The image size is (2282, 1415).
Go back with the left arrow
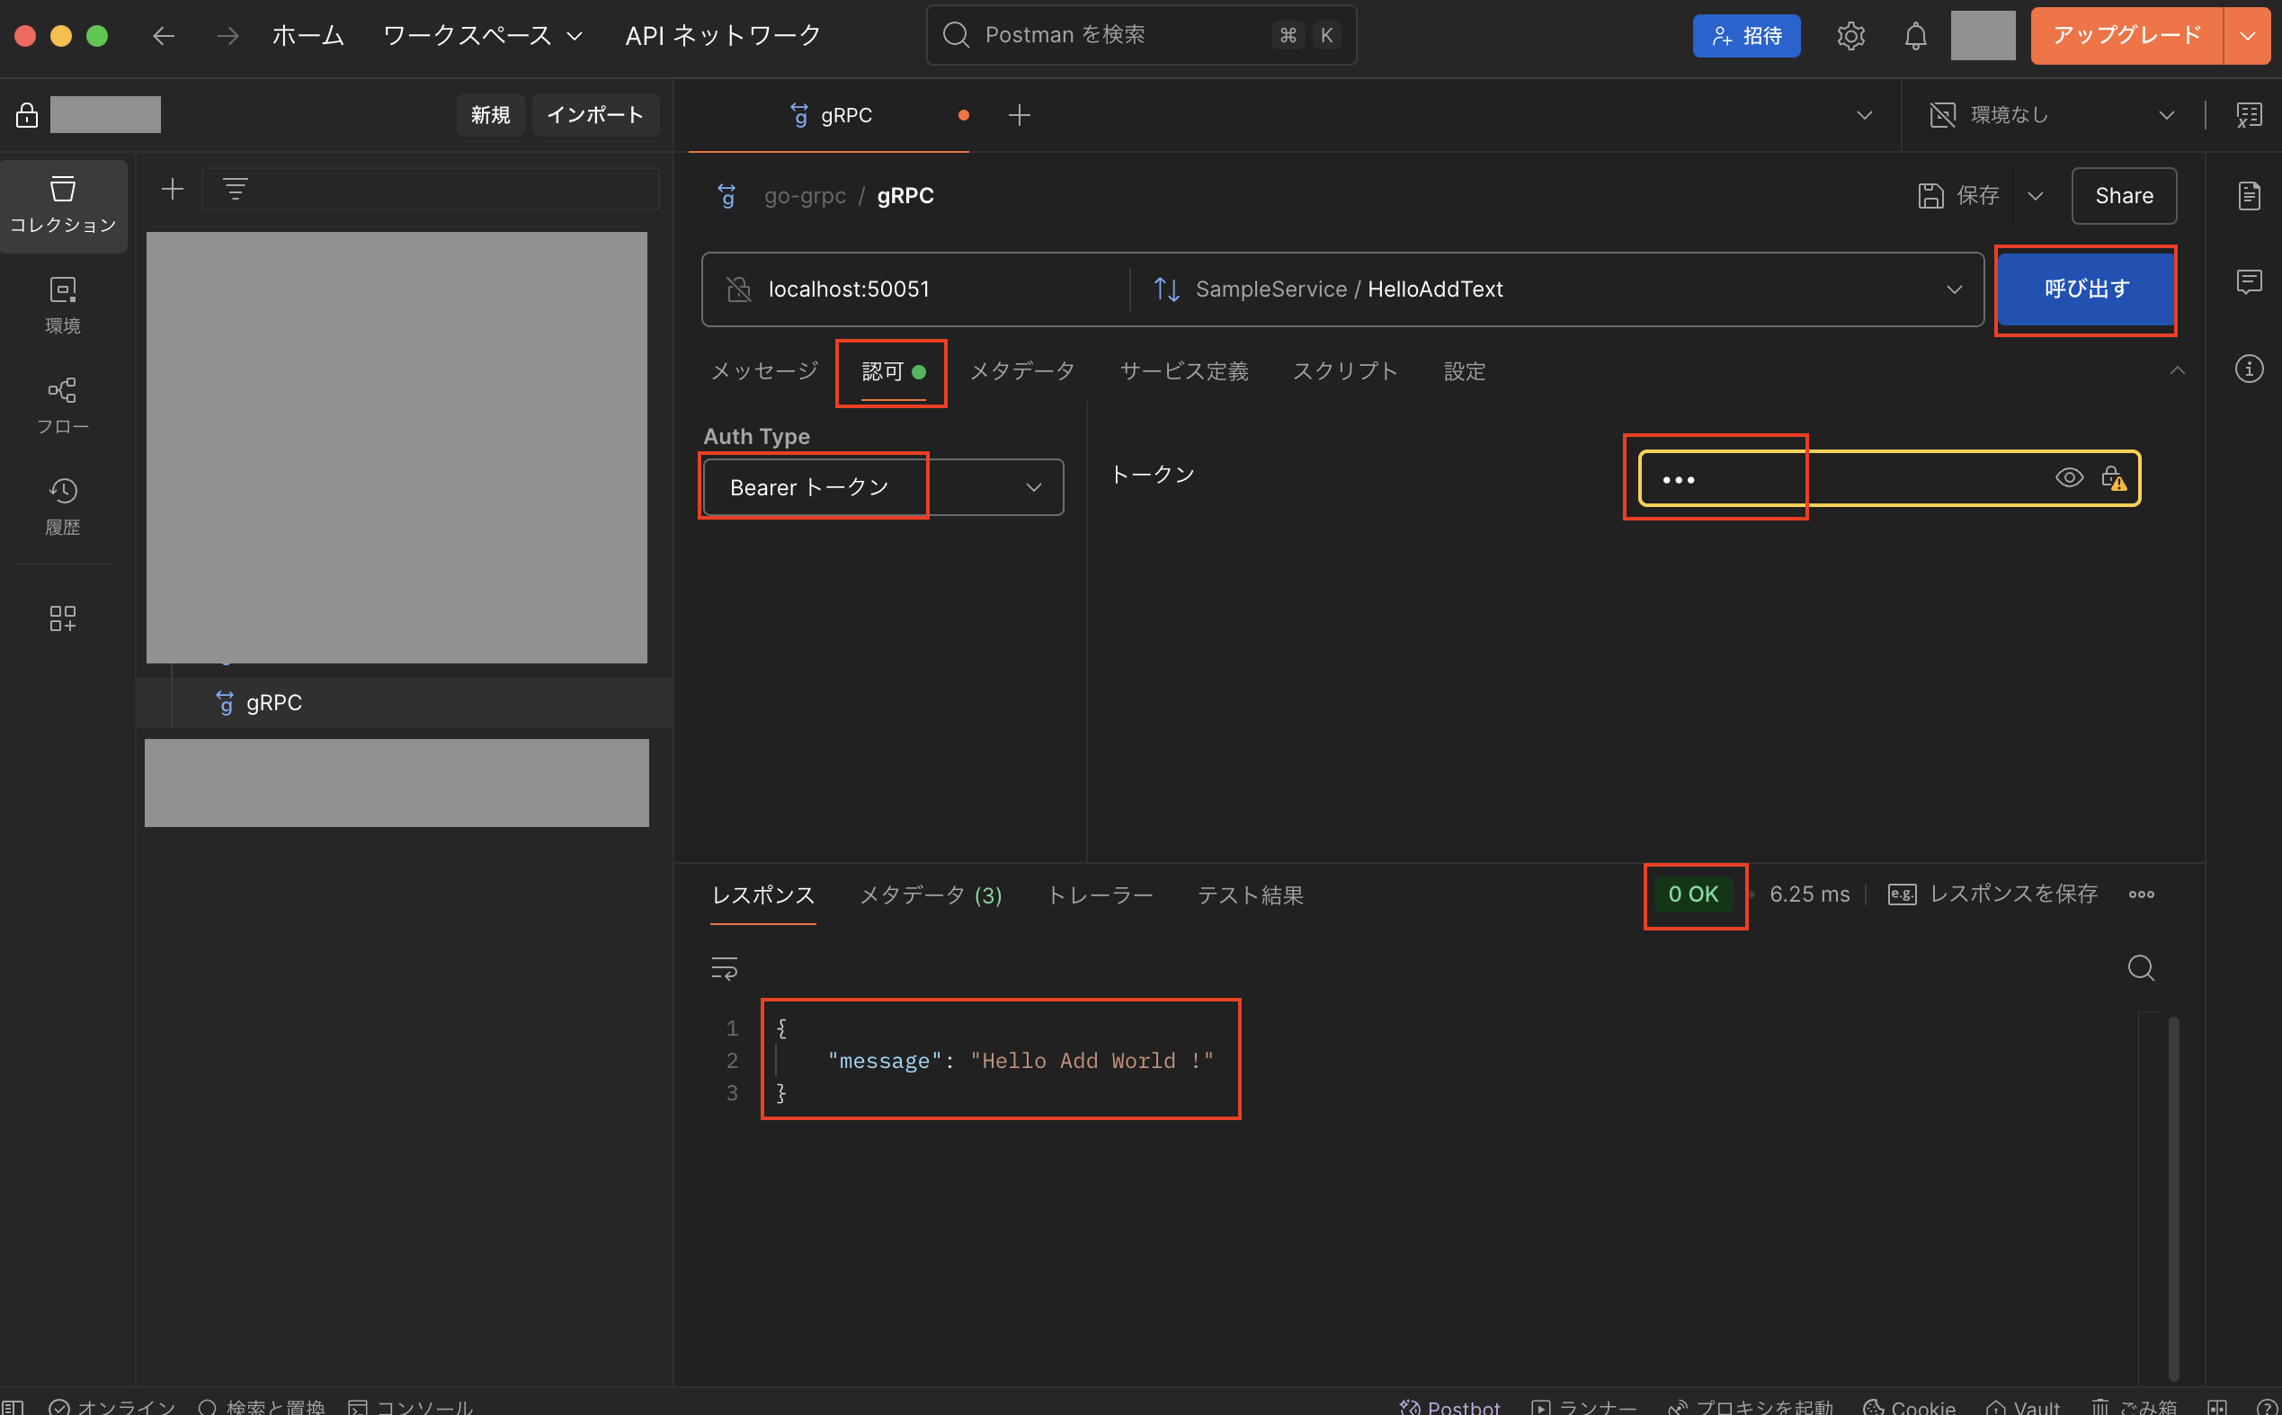(164, 36)
